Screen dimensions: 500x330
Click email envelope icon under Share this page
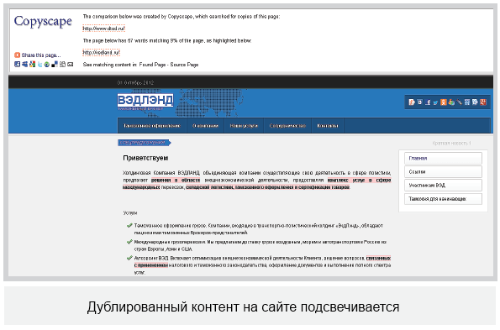pos(70,64)
